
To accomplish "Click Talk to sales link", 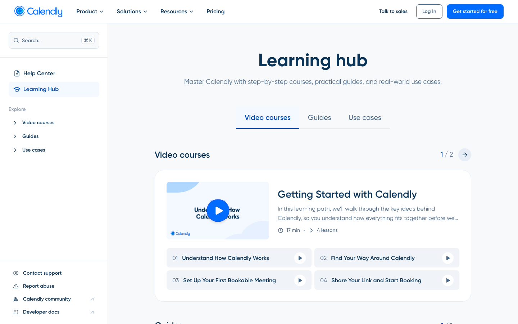I will [x=393, y=12].
